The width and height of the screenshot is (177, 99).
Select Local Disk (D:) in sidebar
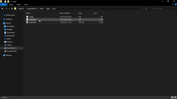[x=12, y=51]
